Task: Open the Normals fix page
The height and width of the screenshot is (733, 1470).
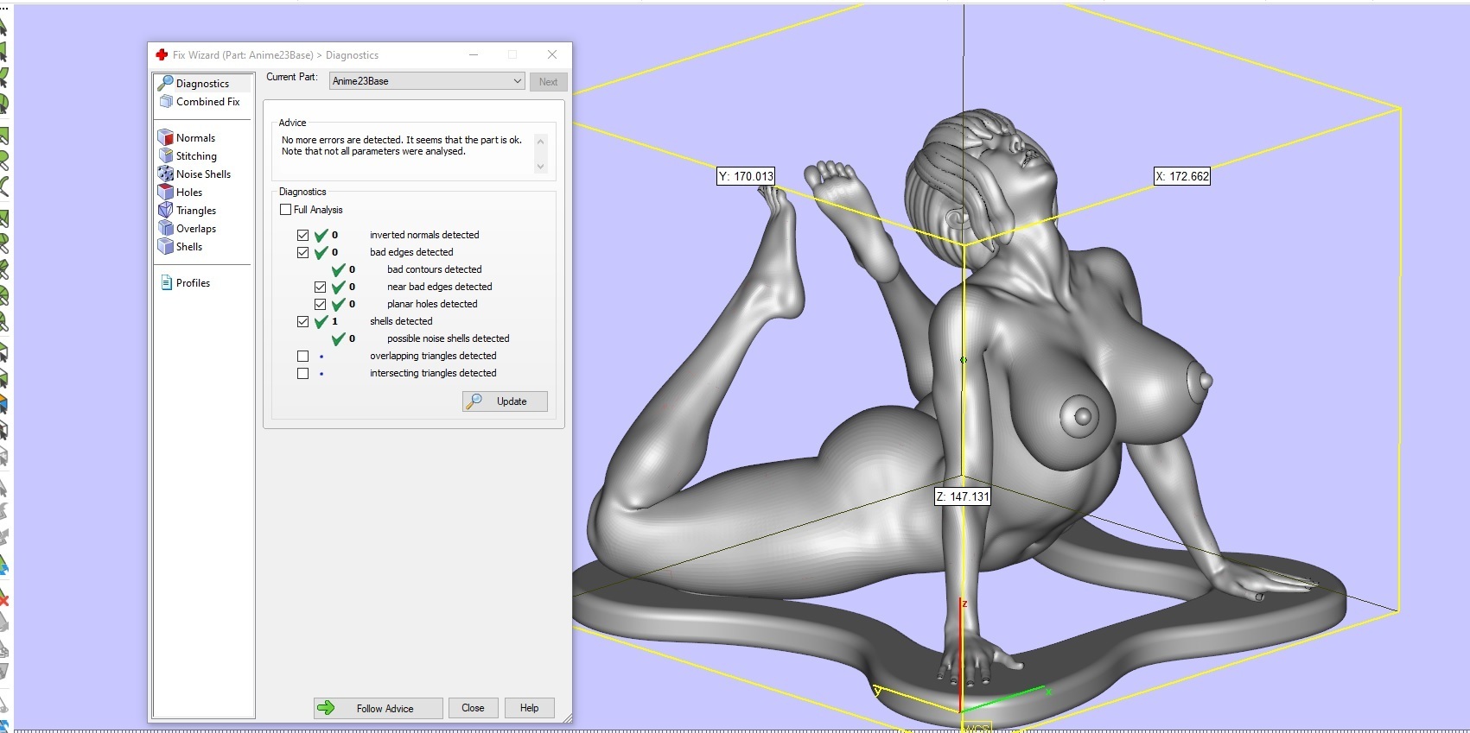Action: click(x=195, y=138)
